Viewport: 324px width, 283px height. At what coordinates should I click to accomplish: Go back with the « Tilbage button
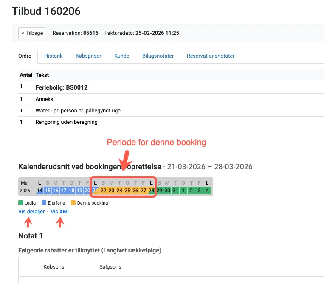(32, 33)
